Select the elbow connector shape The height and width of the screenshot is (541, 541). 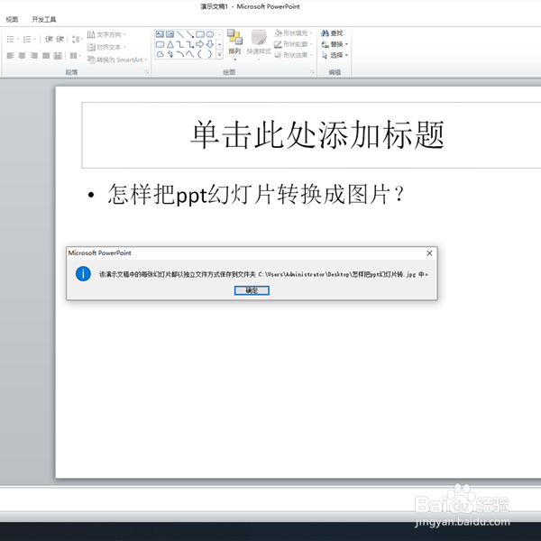point(179,44)
